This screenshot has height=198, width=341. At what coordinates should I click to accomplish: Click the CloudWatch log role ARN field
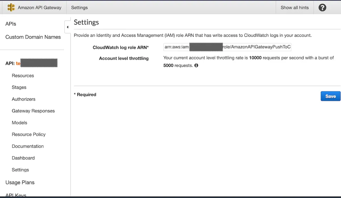tap(227, 47)
